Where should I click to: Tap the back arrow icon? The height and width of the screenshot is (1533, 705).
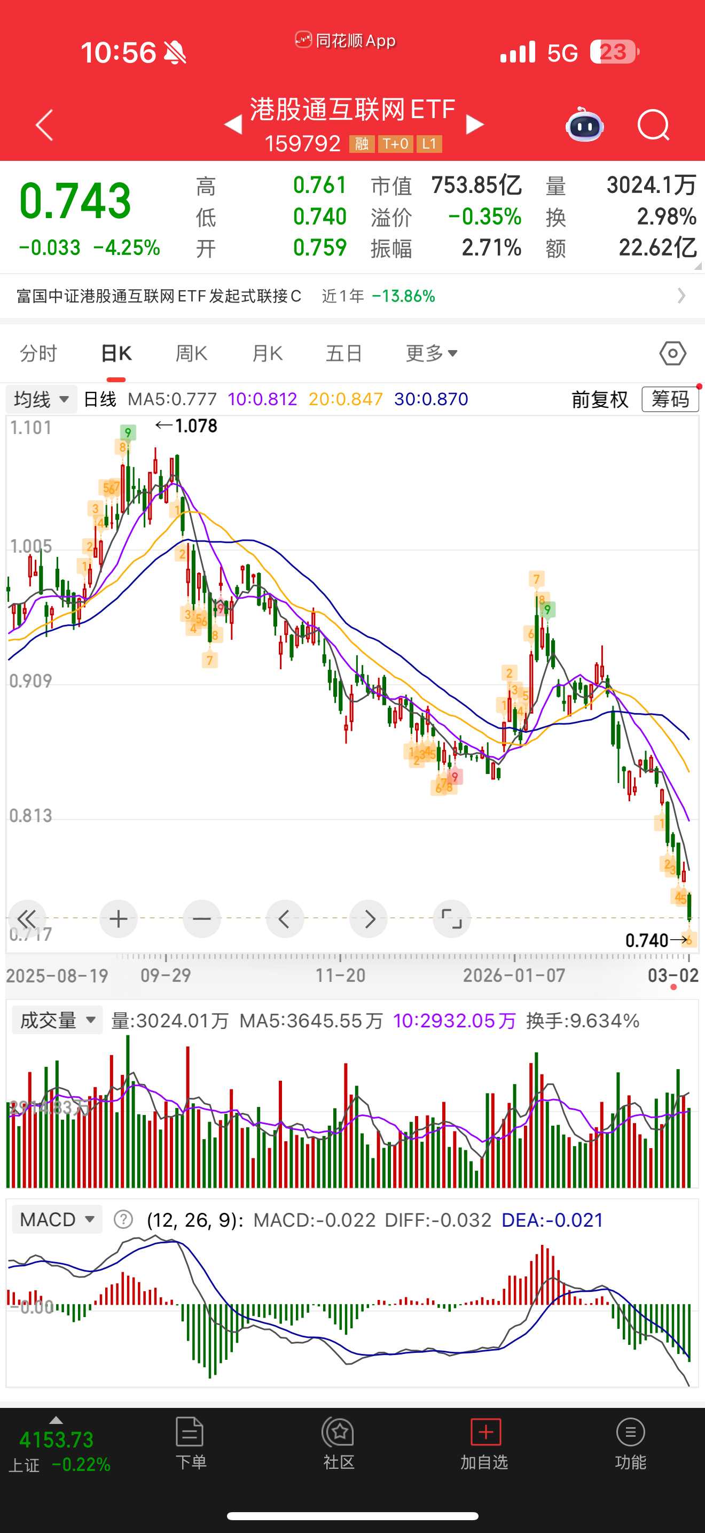(x=44, y=125)
